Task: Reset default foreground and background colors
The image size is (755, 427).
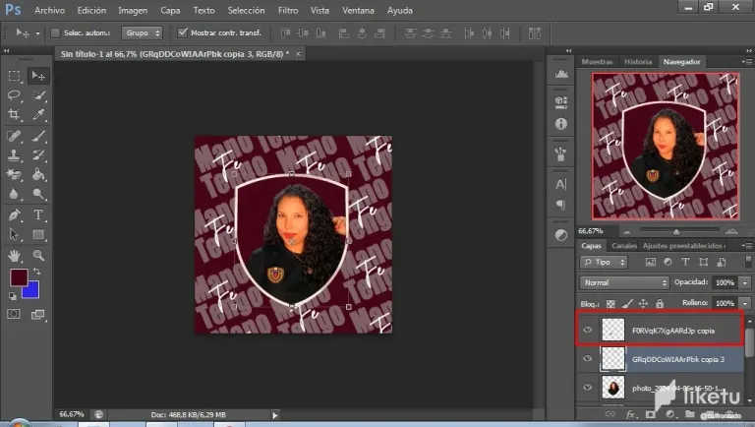Action: (13, 296)
